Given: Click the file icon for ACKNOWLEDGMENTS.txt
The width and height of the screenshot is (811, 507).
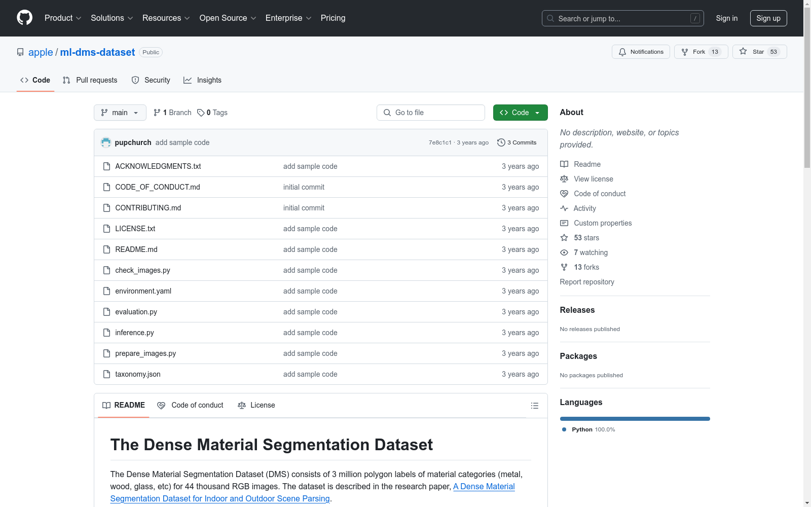Looking at the screenshot, I should (x=106, y=166).
